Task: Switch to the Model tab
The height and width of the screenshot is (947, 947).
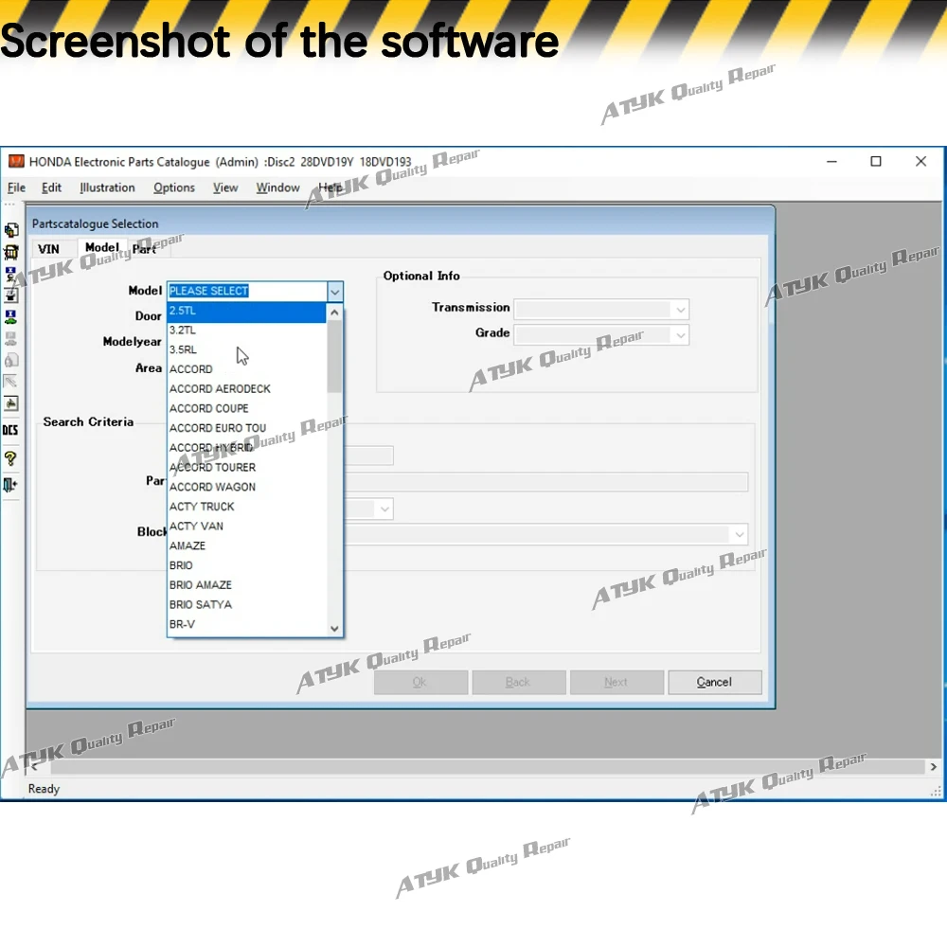Action: (x=102, y=247)
